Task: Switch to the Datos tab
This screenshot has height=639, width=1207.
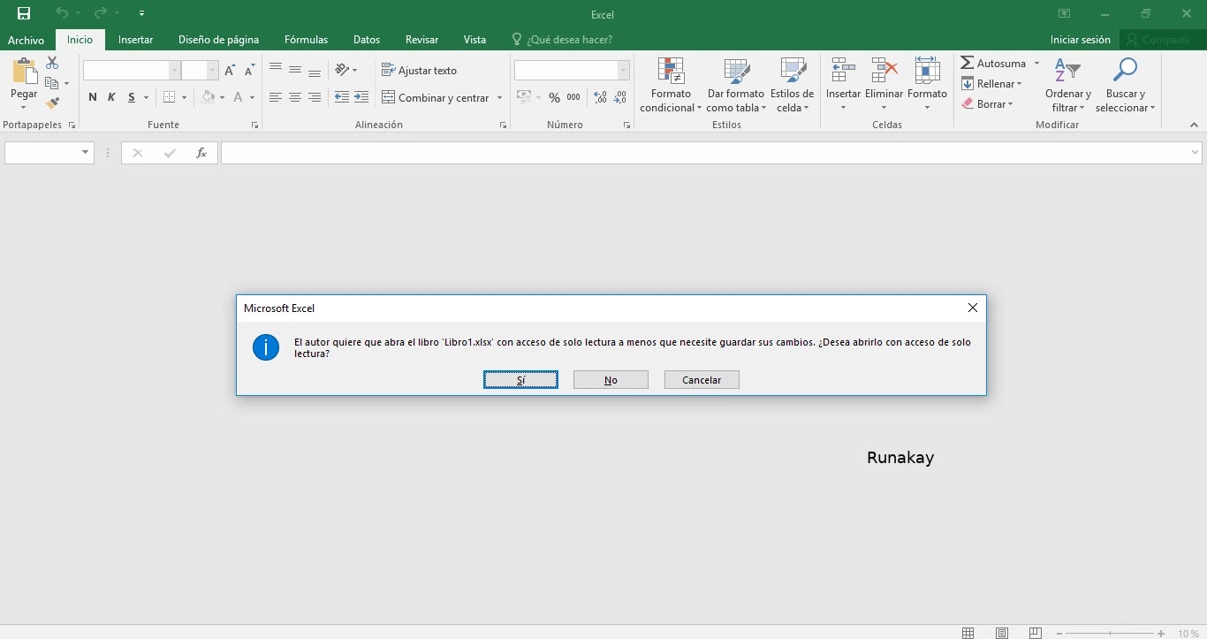Action: (367, 40)
